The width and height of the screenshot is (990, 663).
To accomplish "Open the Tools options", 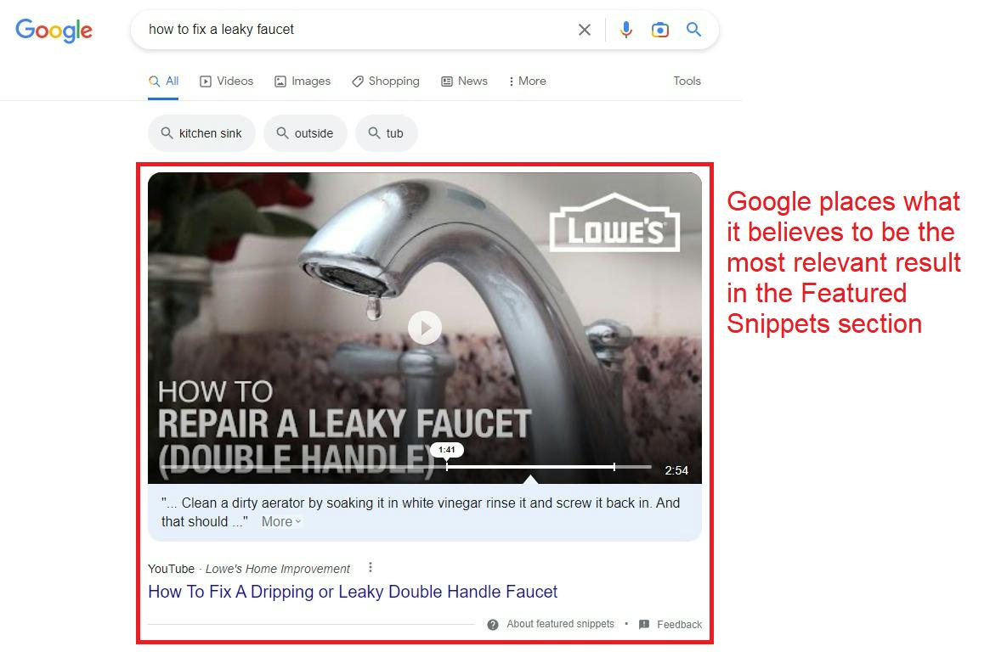I will pyautogui.click(x=687, y=81).
